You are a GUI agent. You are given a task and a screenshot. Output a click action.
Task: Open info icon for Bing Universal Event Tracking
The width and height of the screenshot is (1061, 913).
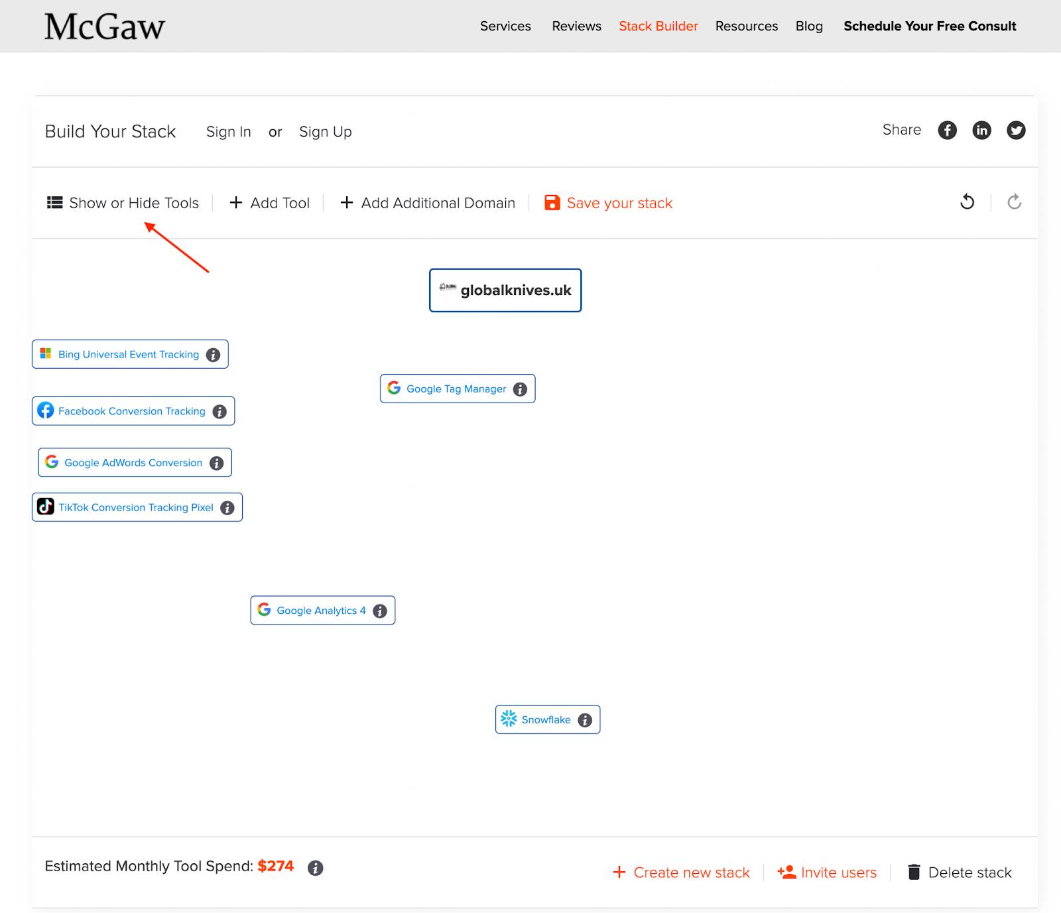pos(213,355)
